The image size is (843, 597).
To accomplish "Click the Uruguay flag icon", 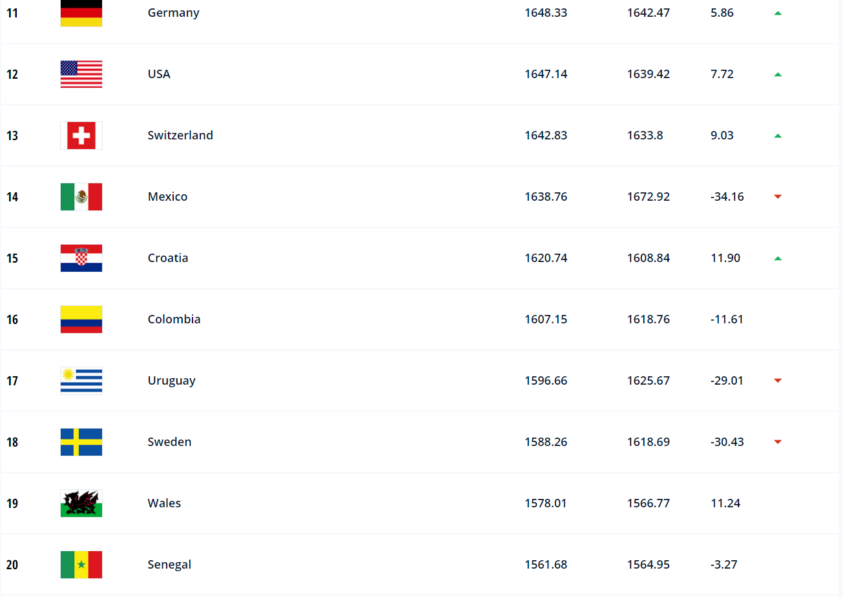I will click(x=81, y=381).
